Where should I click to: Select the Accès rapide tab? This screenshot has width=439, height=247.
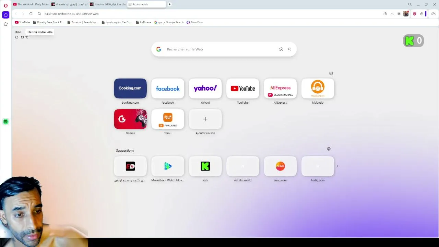pyautogui.click(x=146, y=4)
